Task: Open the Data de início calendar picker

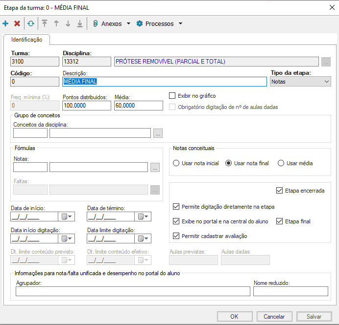Action: click(66, 217)
